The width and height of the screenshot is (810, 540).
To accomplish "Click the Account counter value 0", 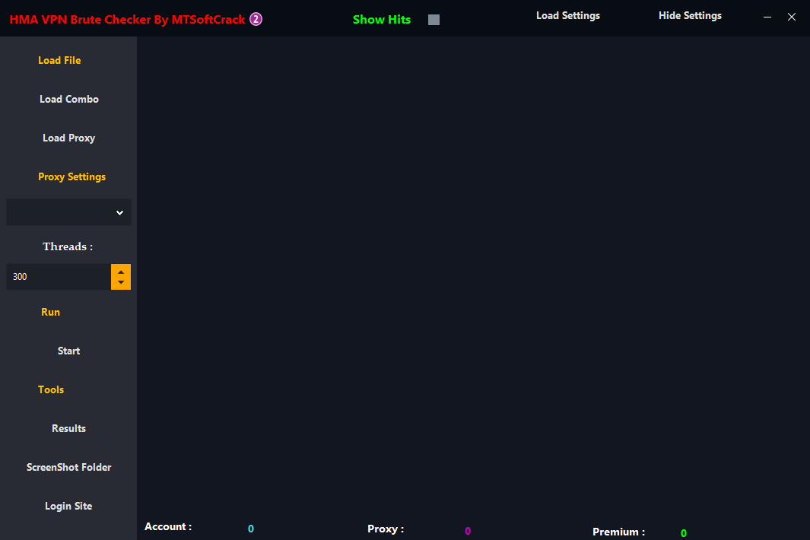I will [250, 529].
